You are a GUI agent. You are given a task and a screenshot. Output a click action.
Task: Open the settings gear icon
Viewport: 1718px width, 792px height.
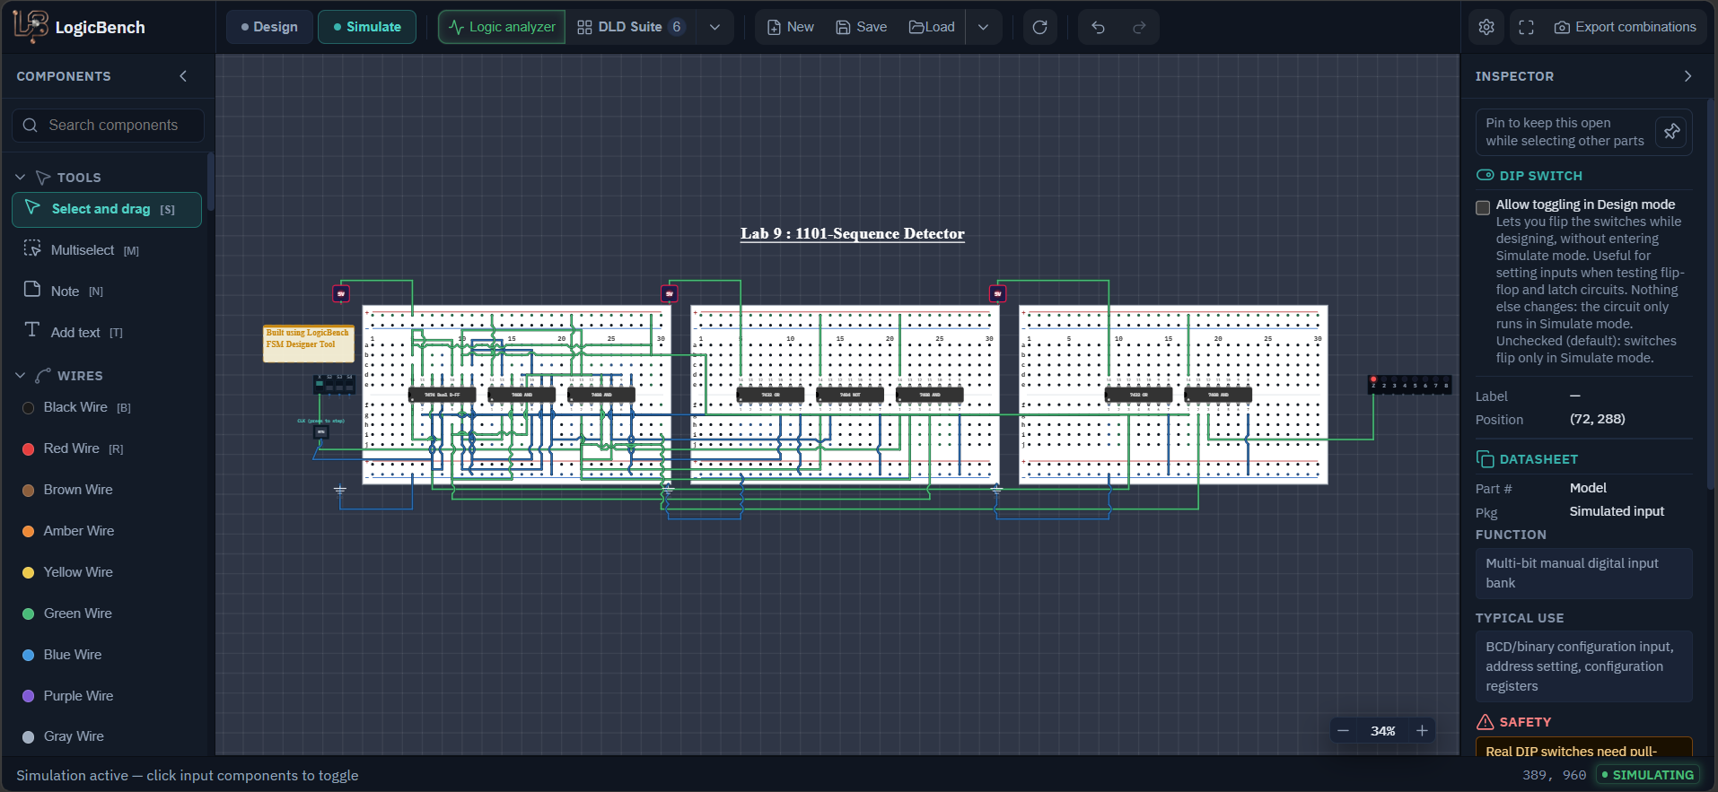[x=1486, y=27]
